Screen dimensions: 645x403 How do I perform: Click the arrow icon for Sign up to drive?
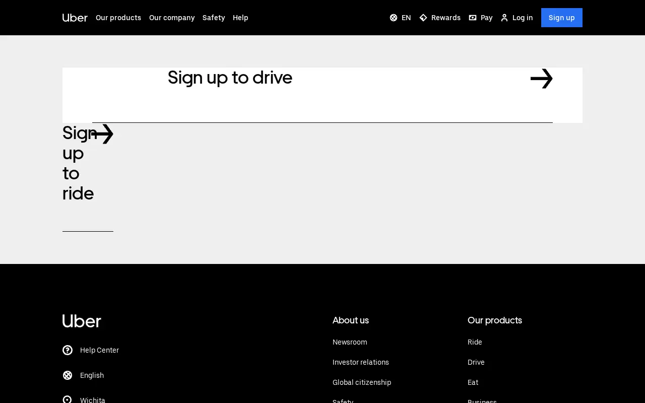542,79
